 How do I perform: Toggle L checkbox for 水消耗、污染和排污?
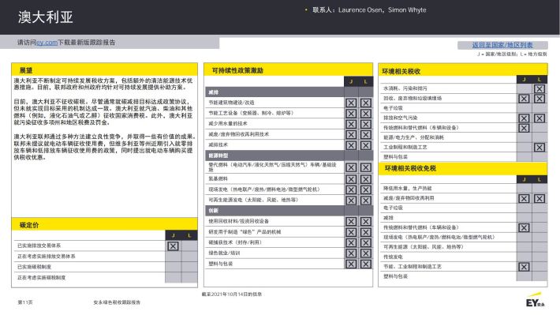click(539, 88)
